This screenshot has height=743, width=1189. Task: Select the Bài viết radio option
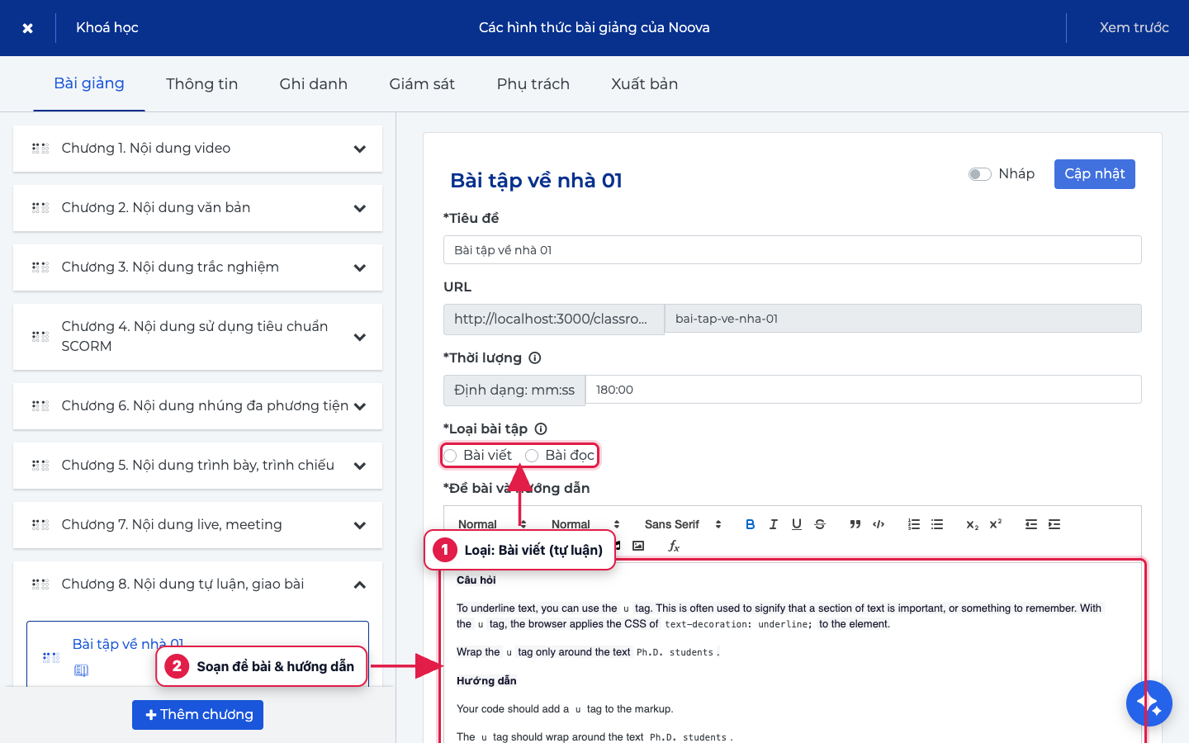click(x=450, y=456)
